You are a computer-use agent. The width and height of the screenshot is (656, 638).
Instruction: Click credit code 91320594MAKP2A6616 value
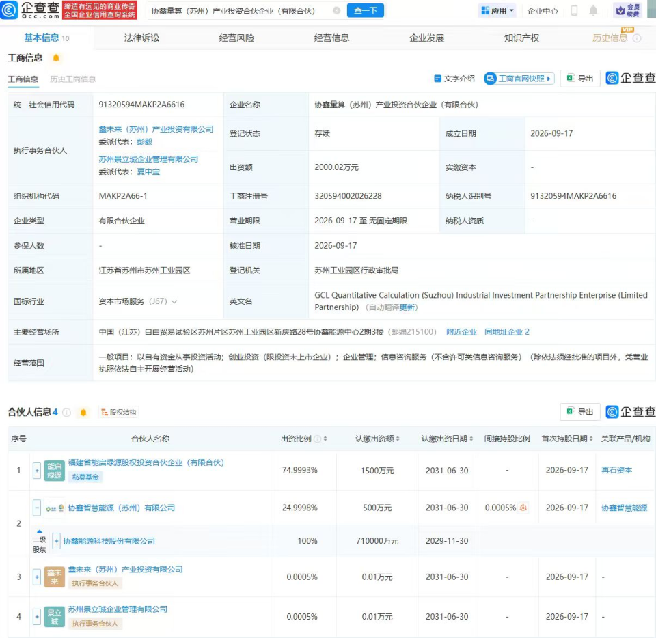tap(141, 105)
